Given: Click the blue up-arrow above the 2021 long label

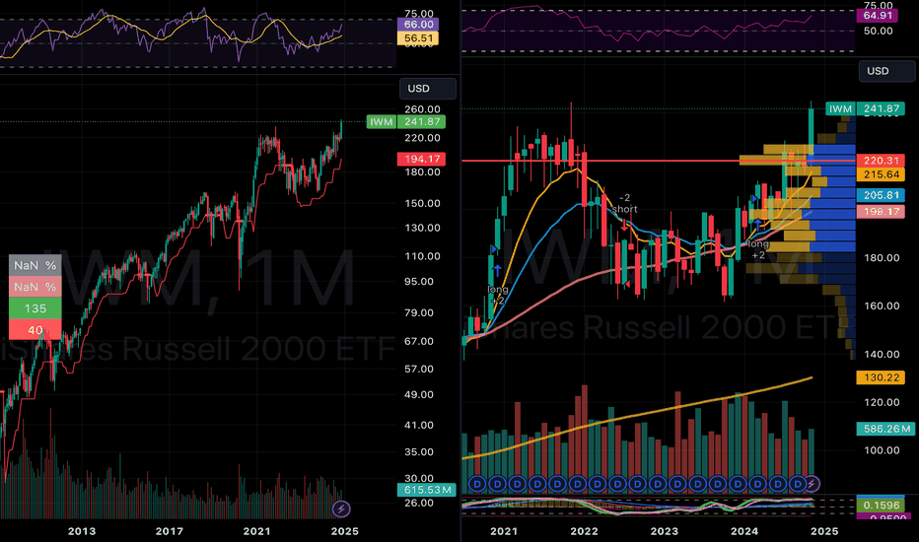Looking at the screenshot, I should (x=497, y=270).
